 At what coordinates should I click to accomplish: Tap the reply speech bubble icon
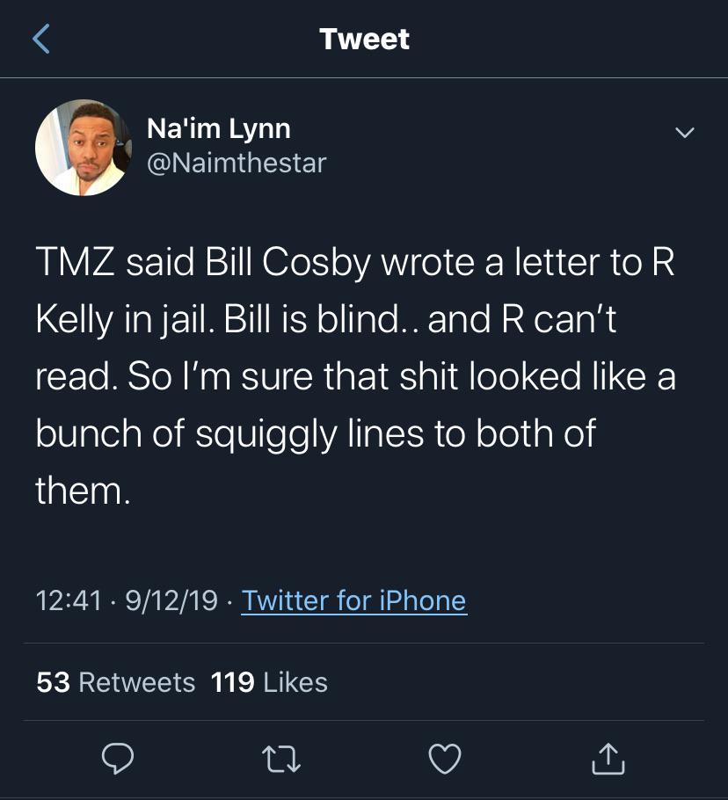[118, 759]
